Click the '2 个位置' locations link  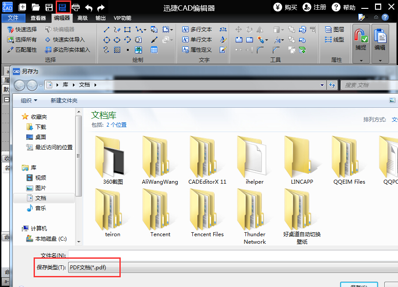116,125
